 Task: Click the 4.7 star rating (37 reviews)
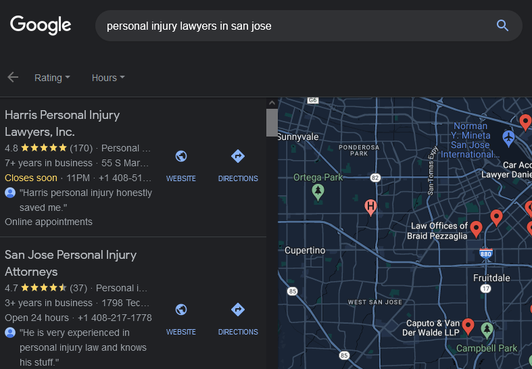pyautogui.click(x=43, y=288)
